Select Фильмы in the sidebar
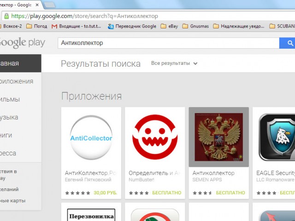The height and width of the screenshot is (221, 295). pyautogui.click(x=10, y=99)
